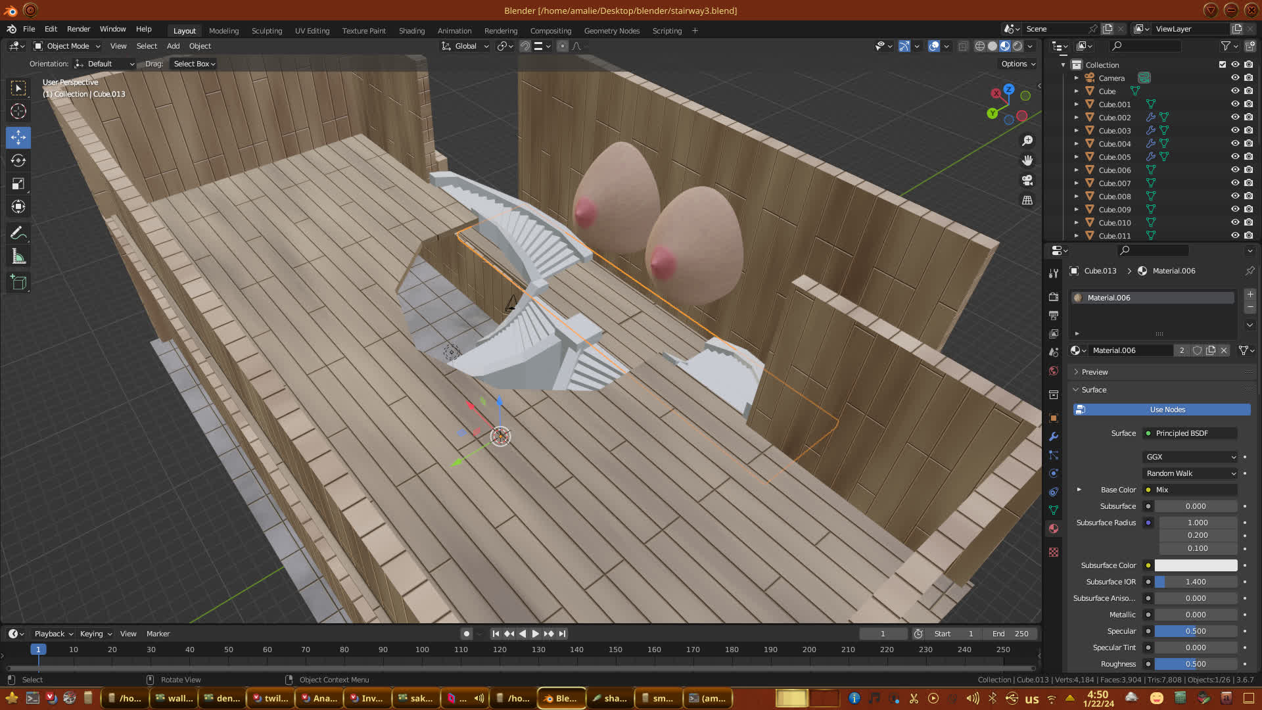The width and height of the screenshot is (1262, 710).
Task: Expand the Preview panel section
Action: coord(1094,372)
